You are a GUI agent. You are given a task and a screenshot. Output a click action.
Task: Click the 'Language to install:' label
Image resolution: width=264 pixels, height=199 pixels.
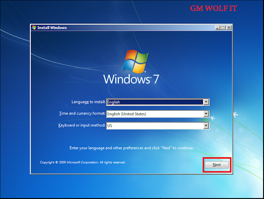tap(88, 102)
